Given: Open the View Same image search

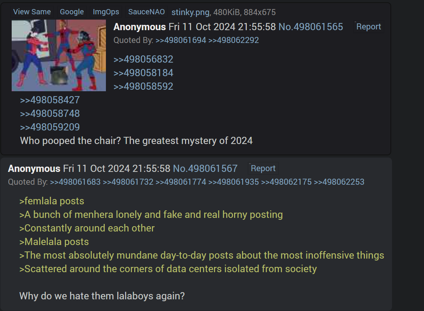Looking at the screenshot, I should tap(32, 12).
